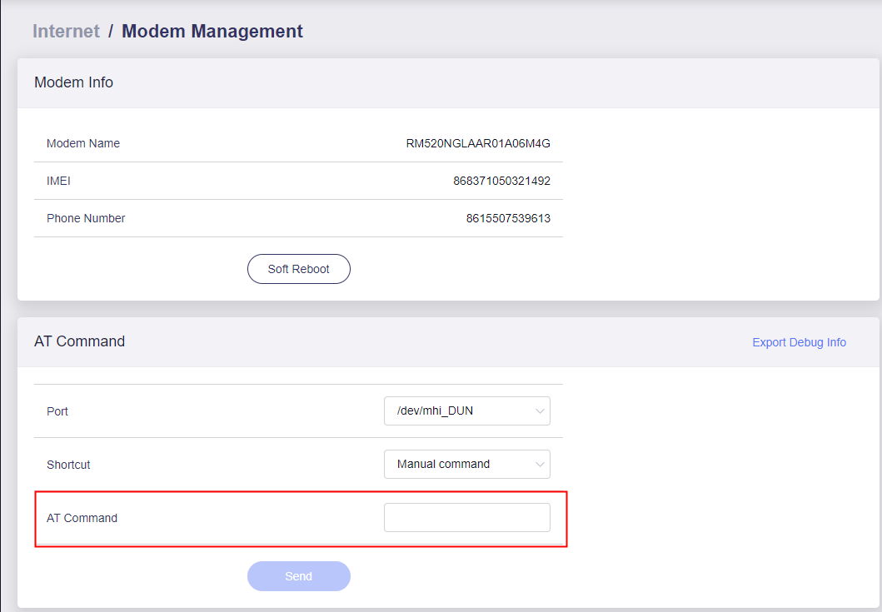Click the IMEI number 868371050321492

pyautogui.click(x=501, y=181)
